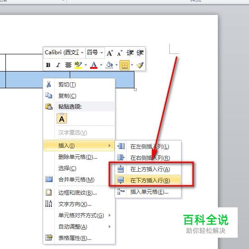Image resolution: width=249 pixels, height=249 pixels.
Task: Open the Calibri font name dropdown
Action: click(82, 53)
